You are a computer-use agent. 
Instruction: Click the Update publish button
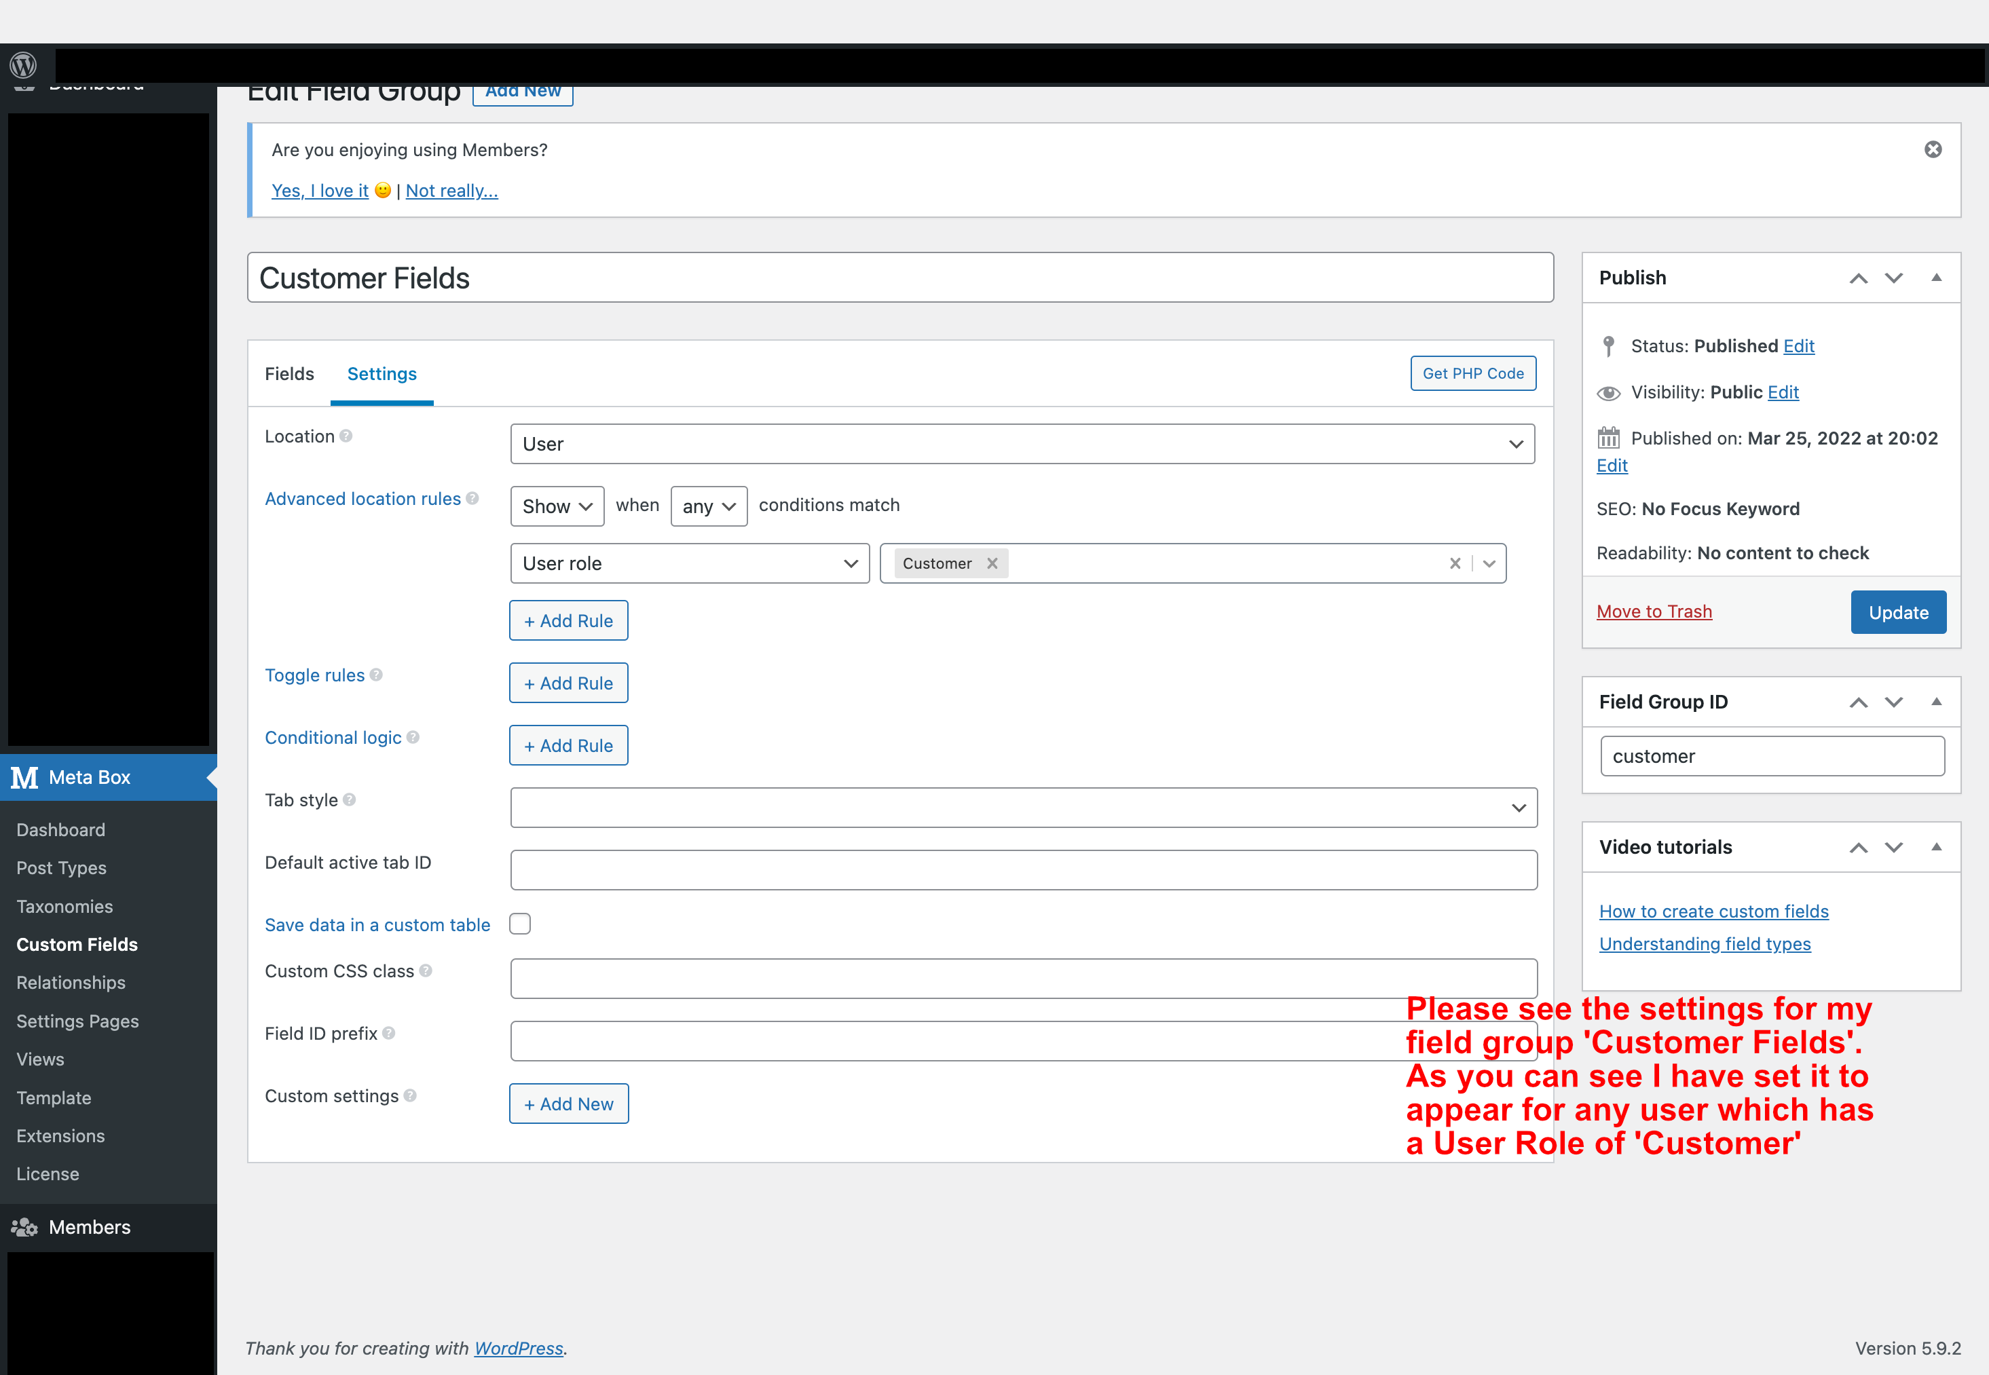1897,612
